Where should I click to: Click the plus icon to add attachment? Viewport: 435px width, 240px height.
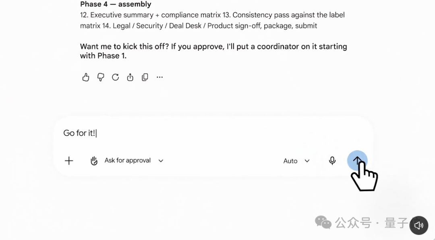point(69,161)
